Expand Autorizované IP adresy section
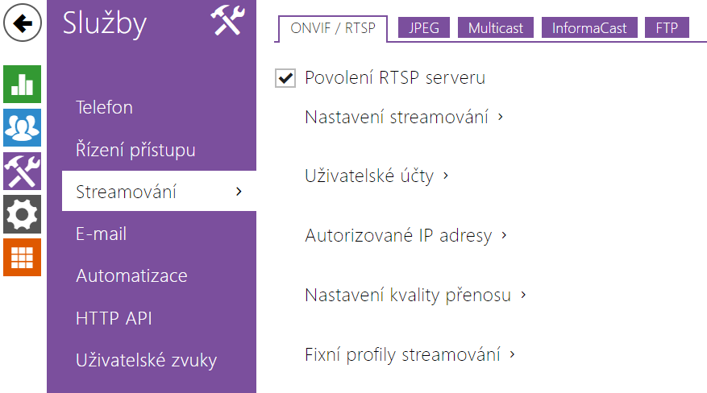 point(405,235)
